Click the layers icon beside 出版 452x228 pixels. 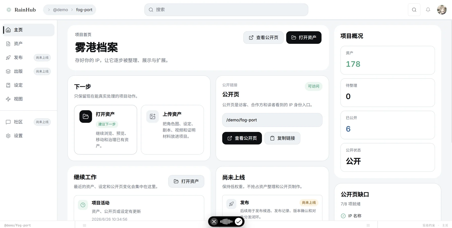(8, 71)
